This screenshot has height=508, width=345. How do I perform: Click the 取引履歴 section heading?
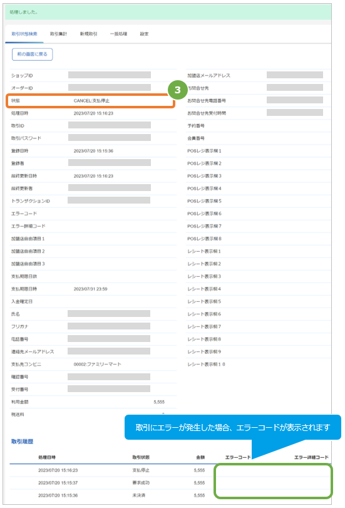(x=23, y=441)
